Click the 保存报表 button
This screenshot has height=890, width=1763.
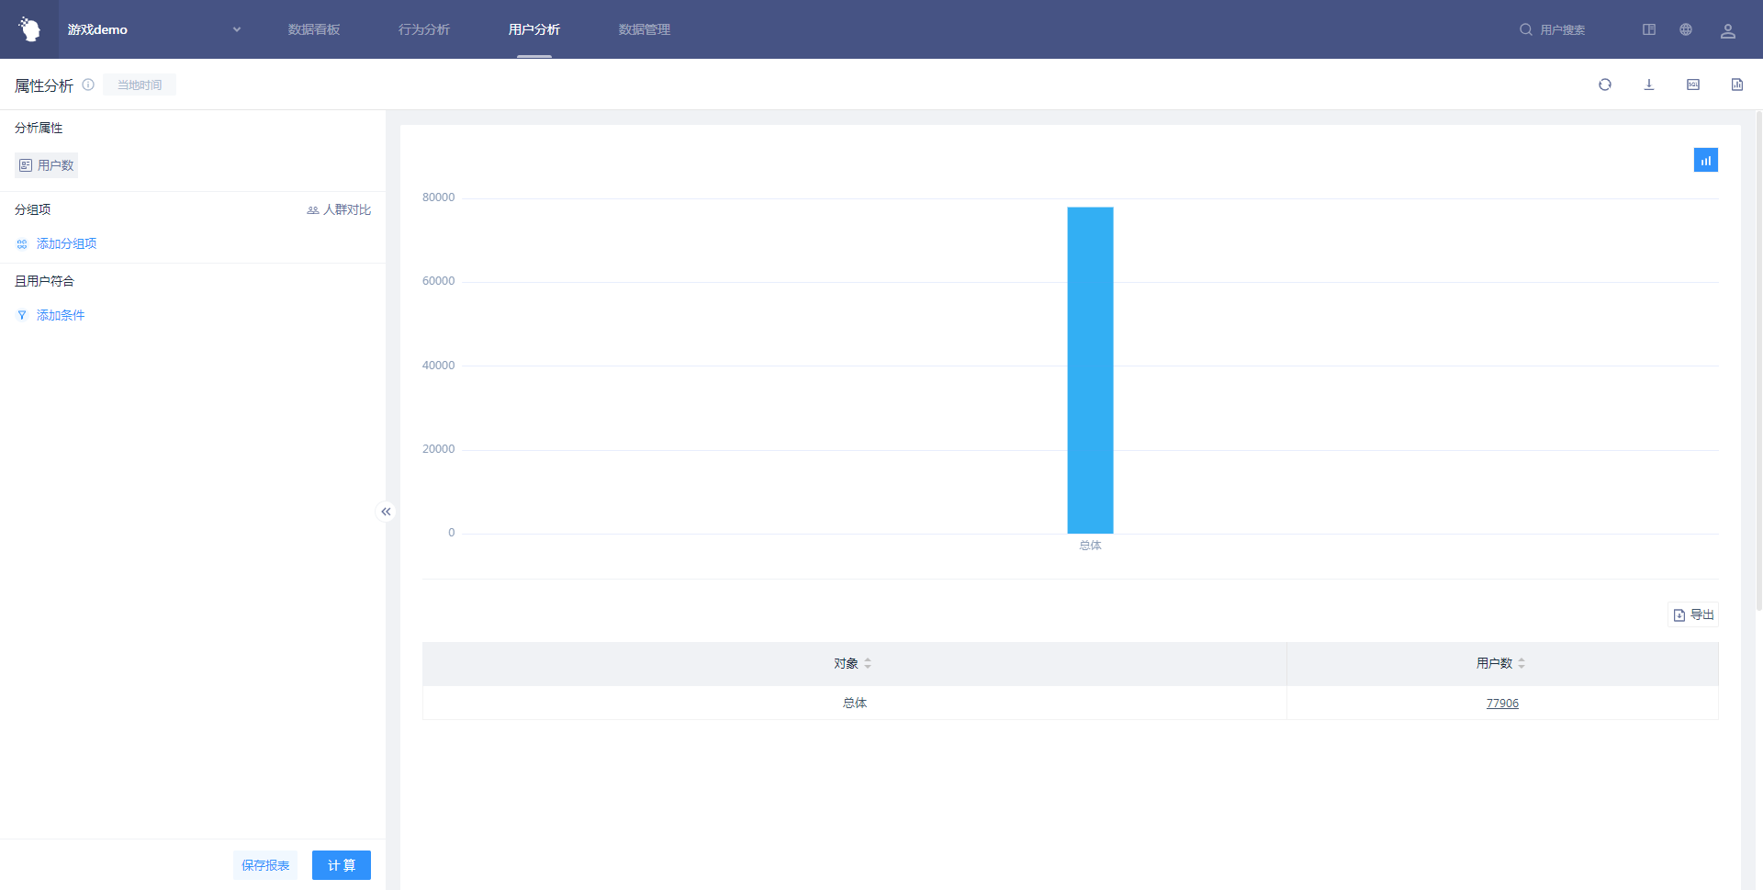(x=265, y=865)
